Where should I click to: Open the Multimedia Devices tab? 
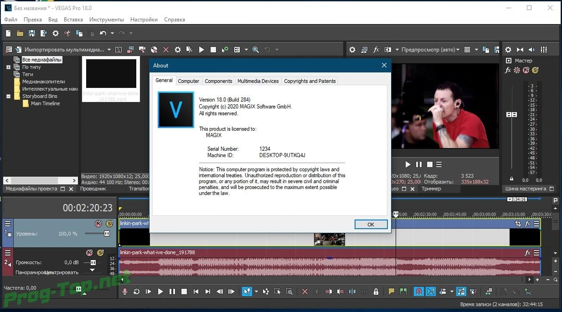(258, 81)
